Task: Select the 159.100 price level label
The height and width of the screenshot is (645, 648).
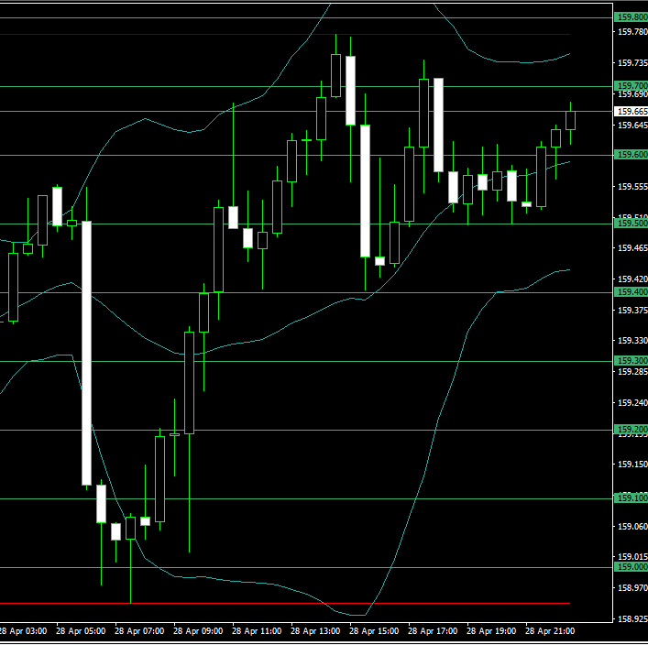Action: click(x=632, y=498)
